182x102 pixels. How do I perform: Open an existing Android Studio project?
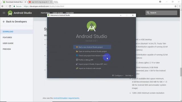92,51
